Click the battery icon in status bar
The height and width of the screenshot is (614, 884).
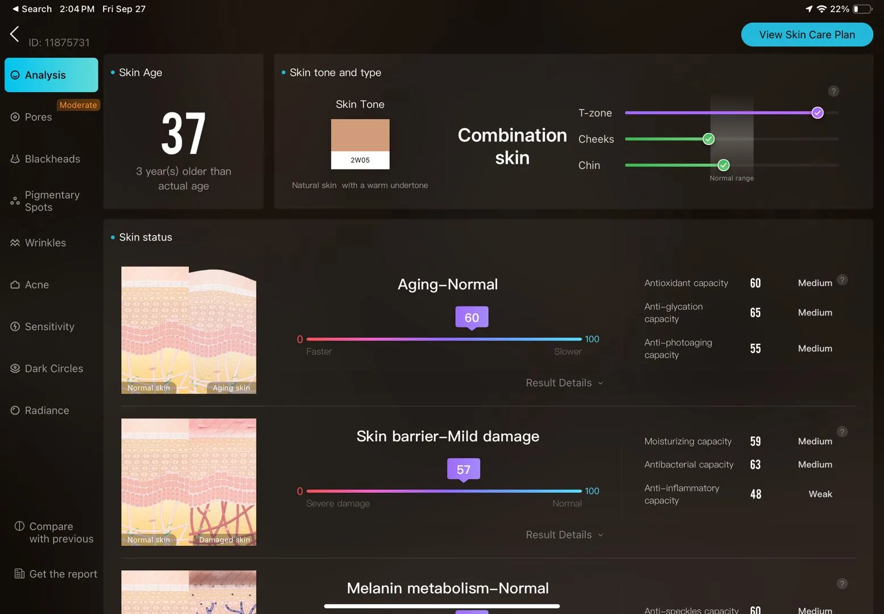click(x=862, y=9)
